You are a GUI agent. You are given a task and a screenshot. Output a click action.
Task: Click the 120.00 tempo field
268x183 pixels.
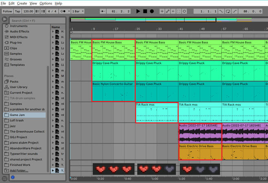pos(28,11)
